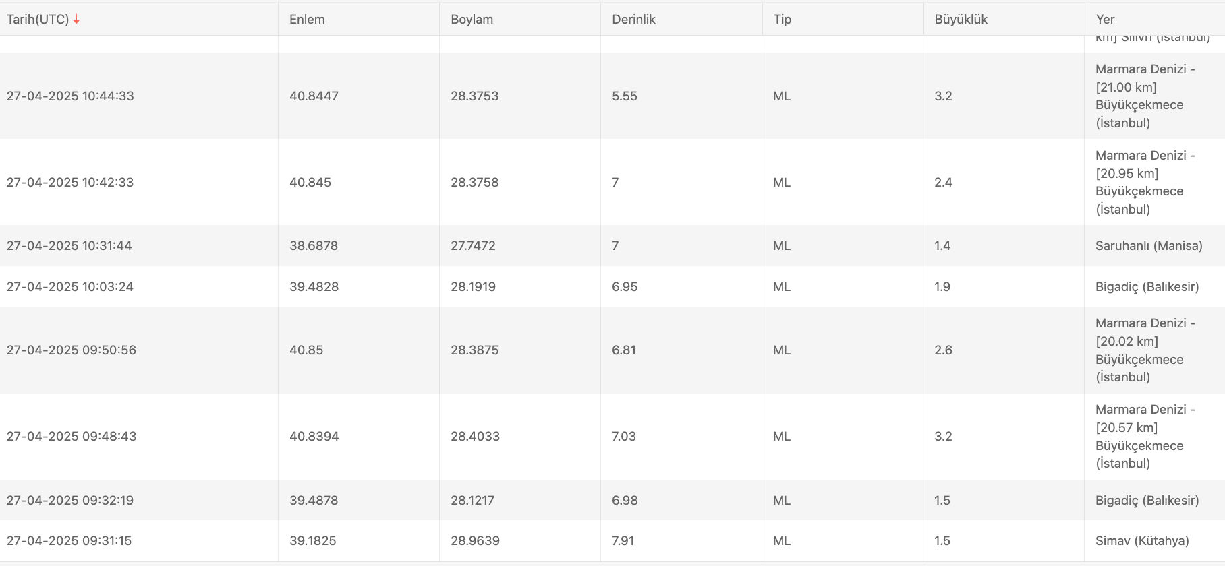Click the magnitude 2.4 cell
Viewport: 1225px width, 566px height.
point(943,183)
